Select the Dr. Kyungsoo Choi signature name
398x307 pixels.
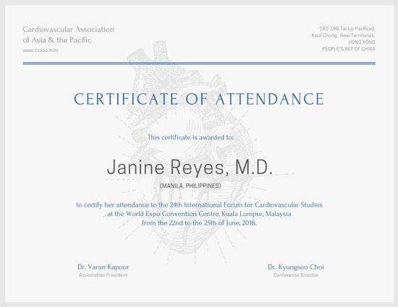(296, 267)
